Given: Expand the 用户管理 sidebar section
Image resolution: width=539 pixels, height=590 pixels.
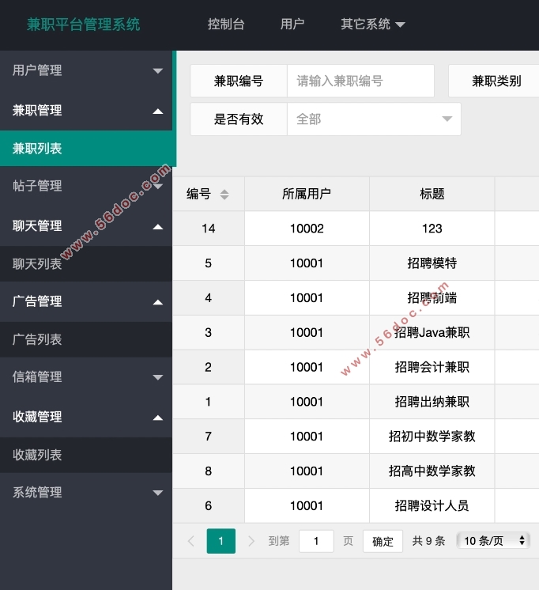Looking at the screenshot, I should [x=86, y=70].
